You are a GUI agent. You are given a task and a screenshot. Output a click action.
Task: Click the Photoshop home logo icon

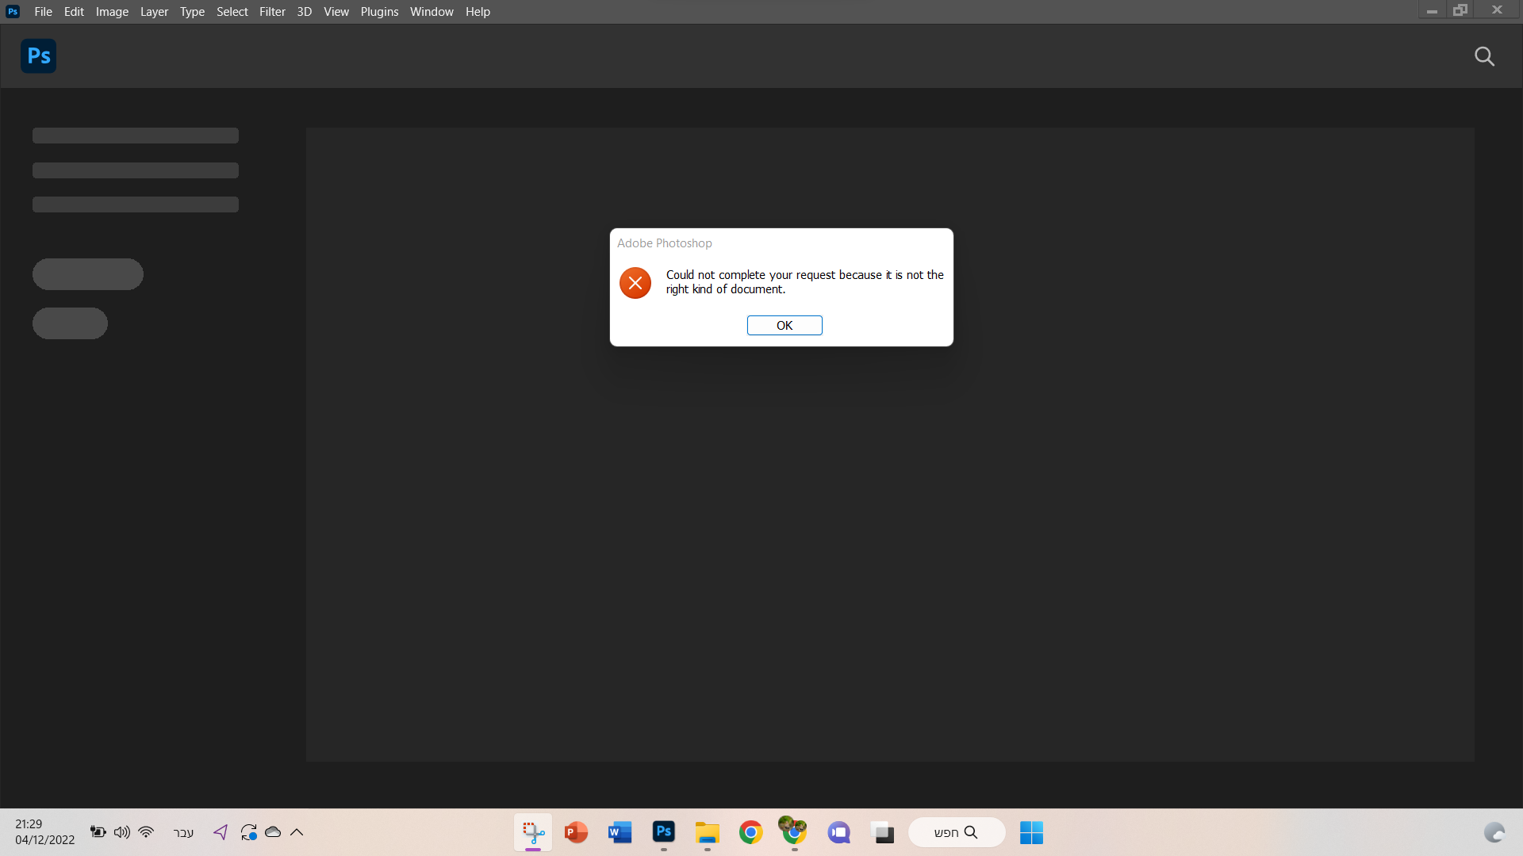pos(38,56)
